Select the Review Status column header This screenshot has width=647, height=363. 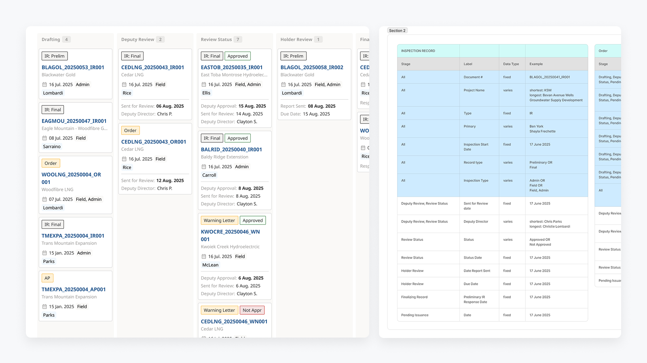[216, 40]
